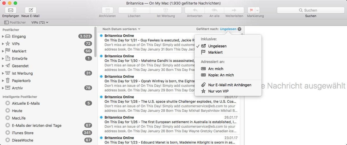Expand the Markiert mailbox triangle
The image size is (347, 145).
(3, 51)
